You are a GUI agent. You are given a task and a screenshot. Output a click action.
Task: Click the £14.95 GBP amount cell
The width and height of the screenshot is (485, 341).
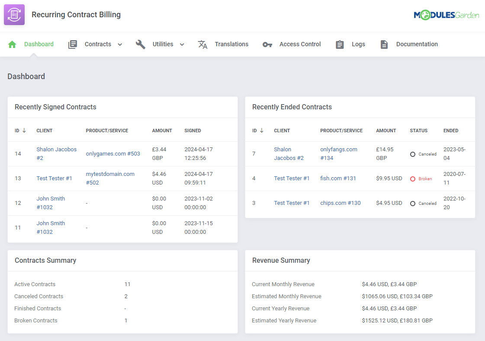(x=385, y=153)
